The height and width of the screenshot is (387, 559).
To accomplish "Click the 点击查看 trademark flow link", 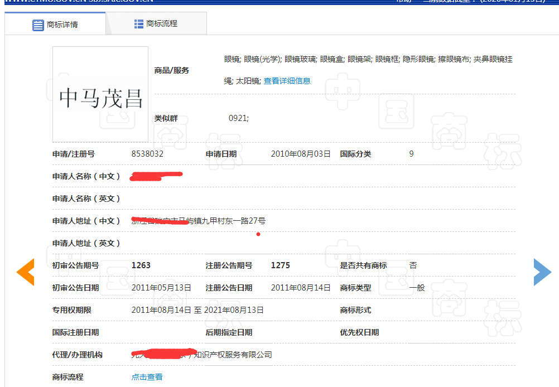I will tap(147, 377).
